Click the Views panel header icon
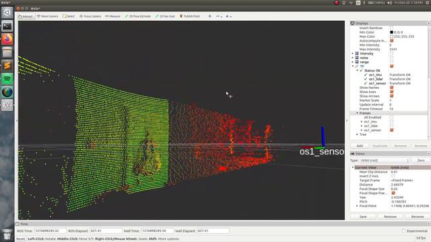The width and height of the screenshot is (431, 242). (352, 154)
